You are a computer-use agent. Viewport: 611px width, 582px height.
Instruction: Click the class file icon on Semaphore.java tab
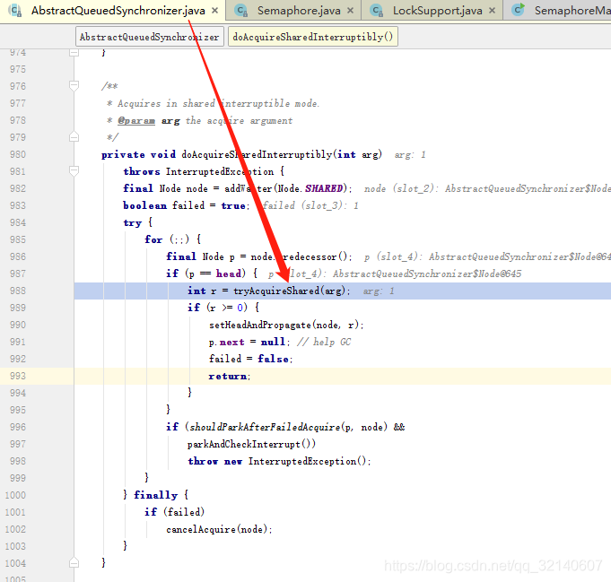coord(241,11)
